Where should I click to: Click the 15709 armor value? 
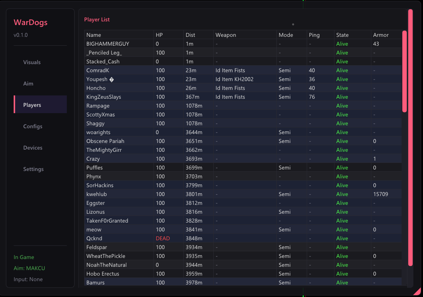[x=381, y=194]
